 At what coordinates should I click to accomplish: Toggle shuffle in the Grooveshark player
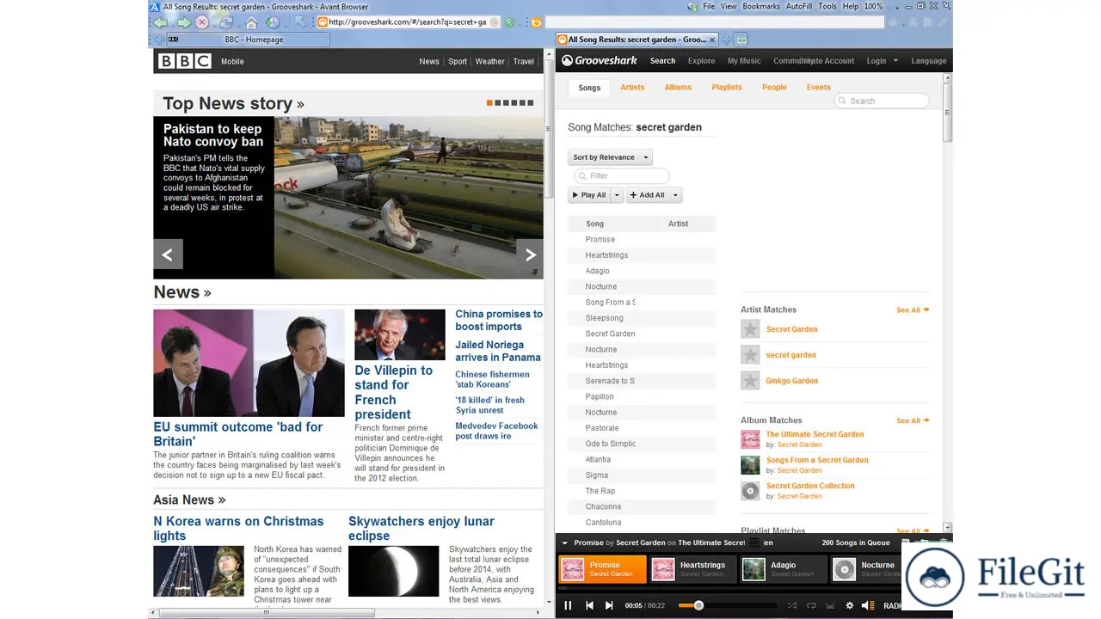(792, 605)
